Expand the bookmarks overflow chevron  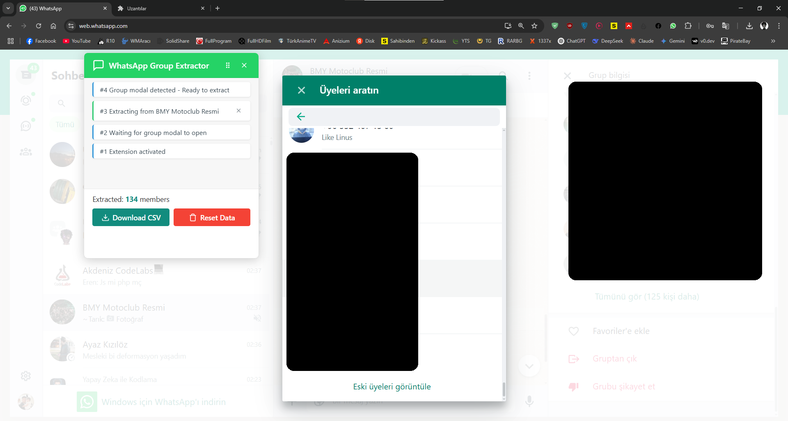coord(773,41)
